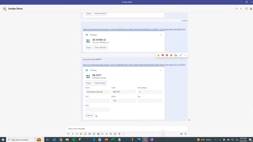React with the surprised face emoji
This screenshot has height=142, width=253.
(171, 55)
